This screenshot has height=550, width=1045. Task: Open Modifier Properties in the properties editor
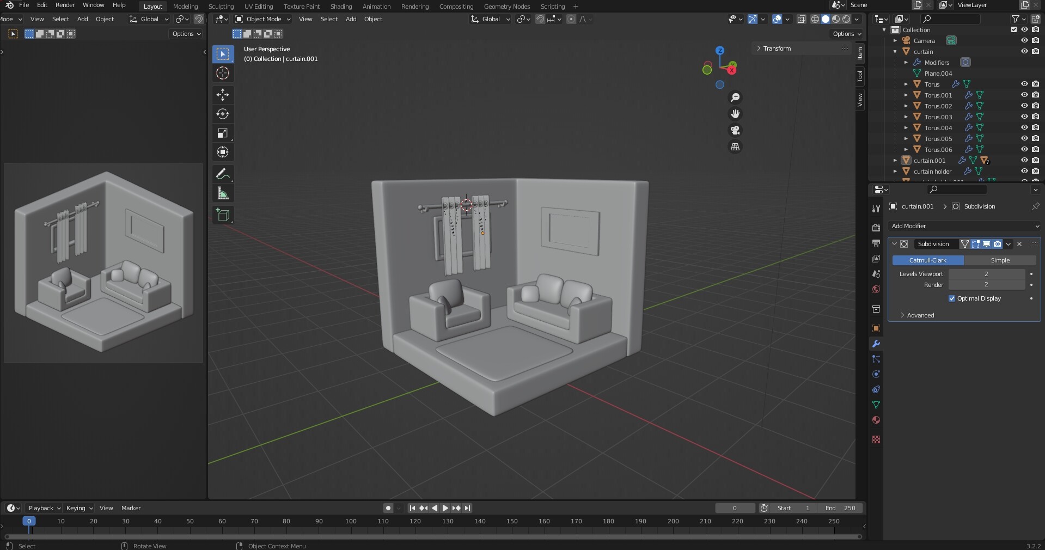click(875, 344)
